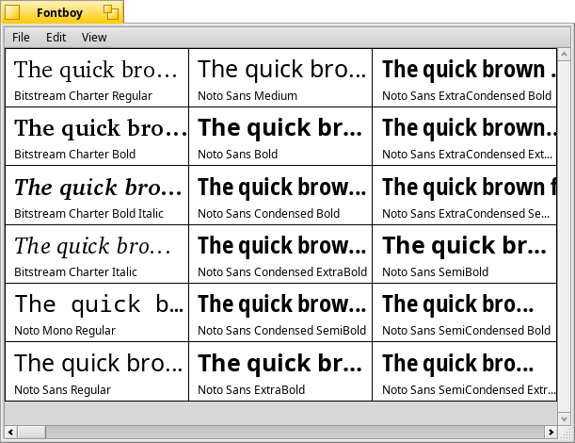Select the Noto Sans ExtraBold font cell
This screenshot has height=443, width=575.
pyautogui.click(x=280, y=370)
